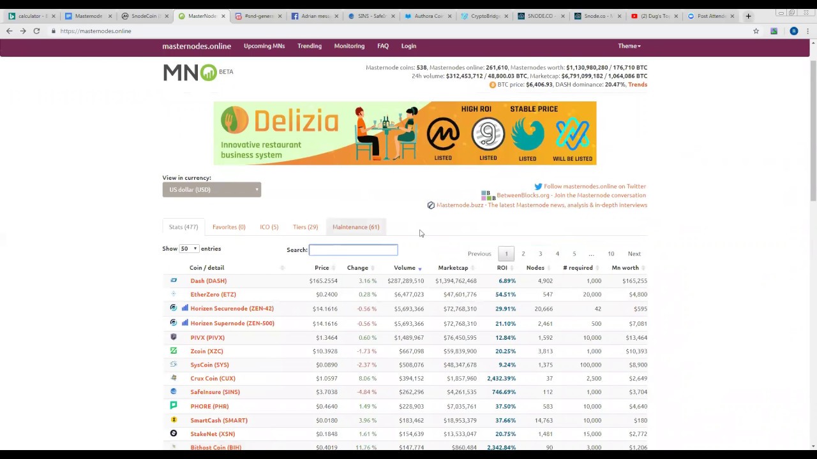The width and height of the screenshot is (817, 459).
Task: Go to pagination page 10
Action: [x=611, y=254]
